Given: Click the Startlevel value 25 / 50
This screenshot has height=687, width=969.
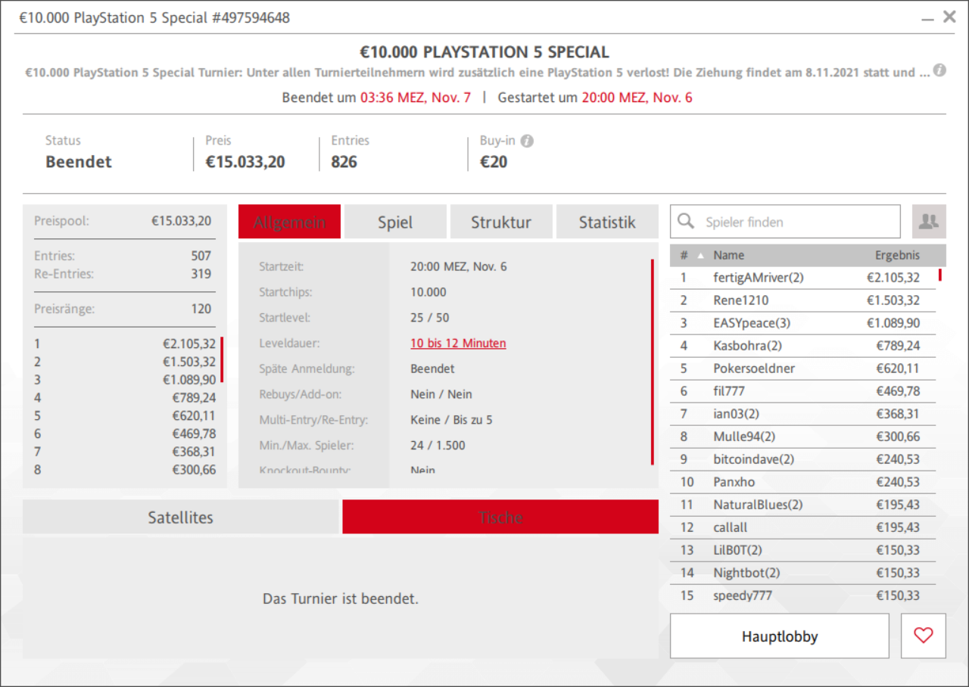Looking at the screenshot, I should click(x=431, y=318).
